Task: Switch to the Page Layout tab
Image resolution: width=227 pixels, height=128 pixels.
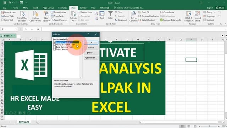Action: tap(48, 8)
